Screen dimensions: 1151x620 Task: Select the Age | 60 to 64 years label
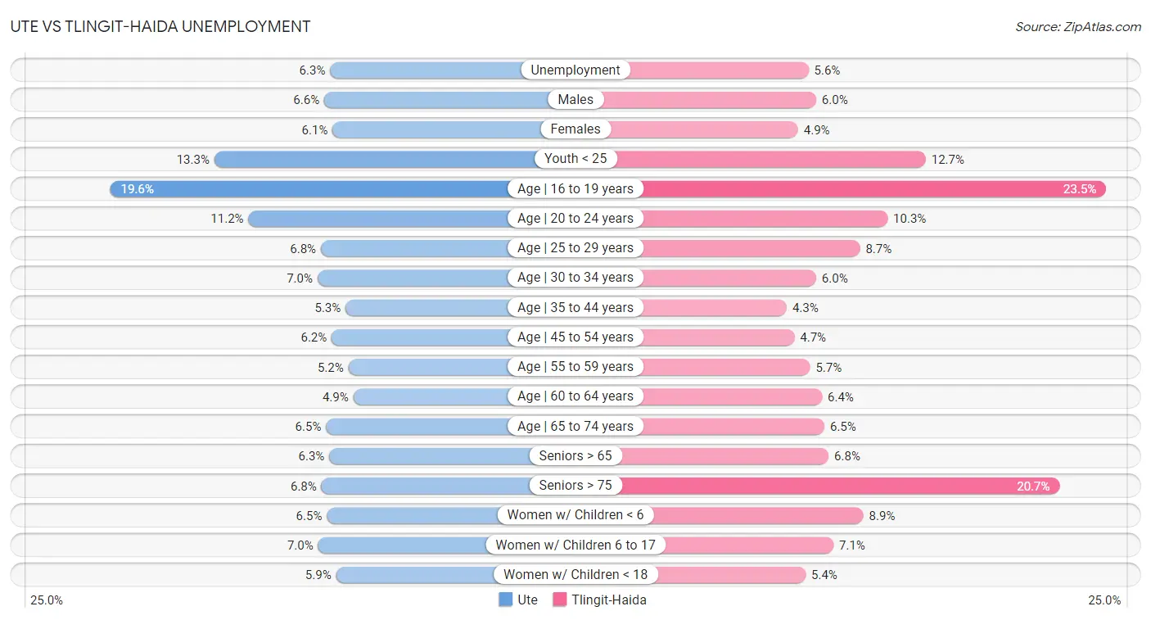click(575, 396)
